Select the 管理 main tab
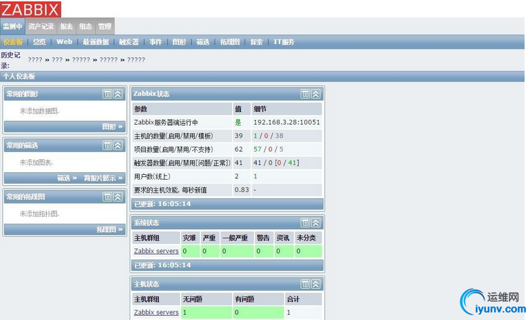This screenshot has width=530, height=320. pyautogui.click(x=105, y=26)
